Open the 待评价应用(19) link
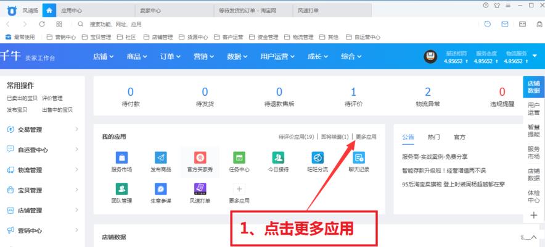The height and width of the screenshot is (247, 545). coord(297,136)
